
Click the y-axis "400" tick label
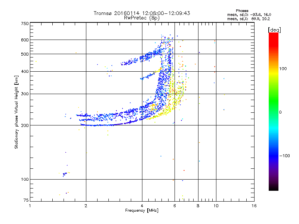point(25,71)
